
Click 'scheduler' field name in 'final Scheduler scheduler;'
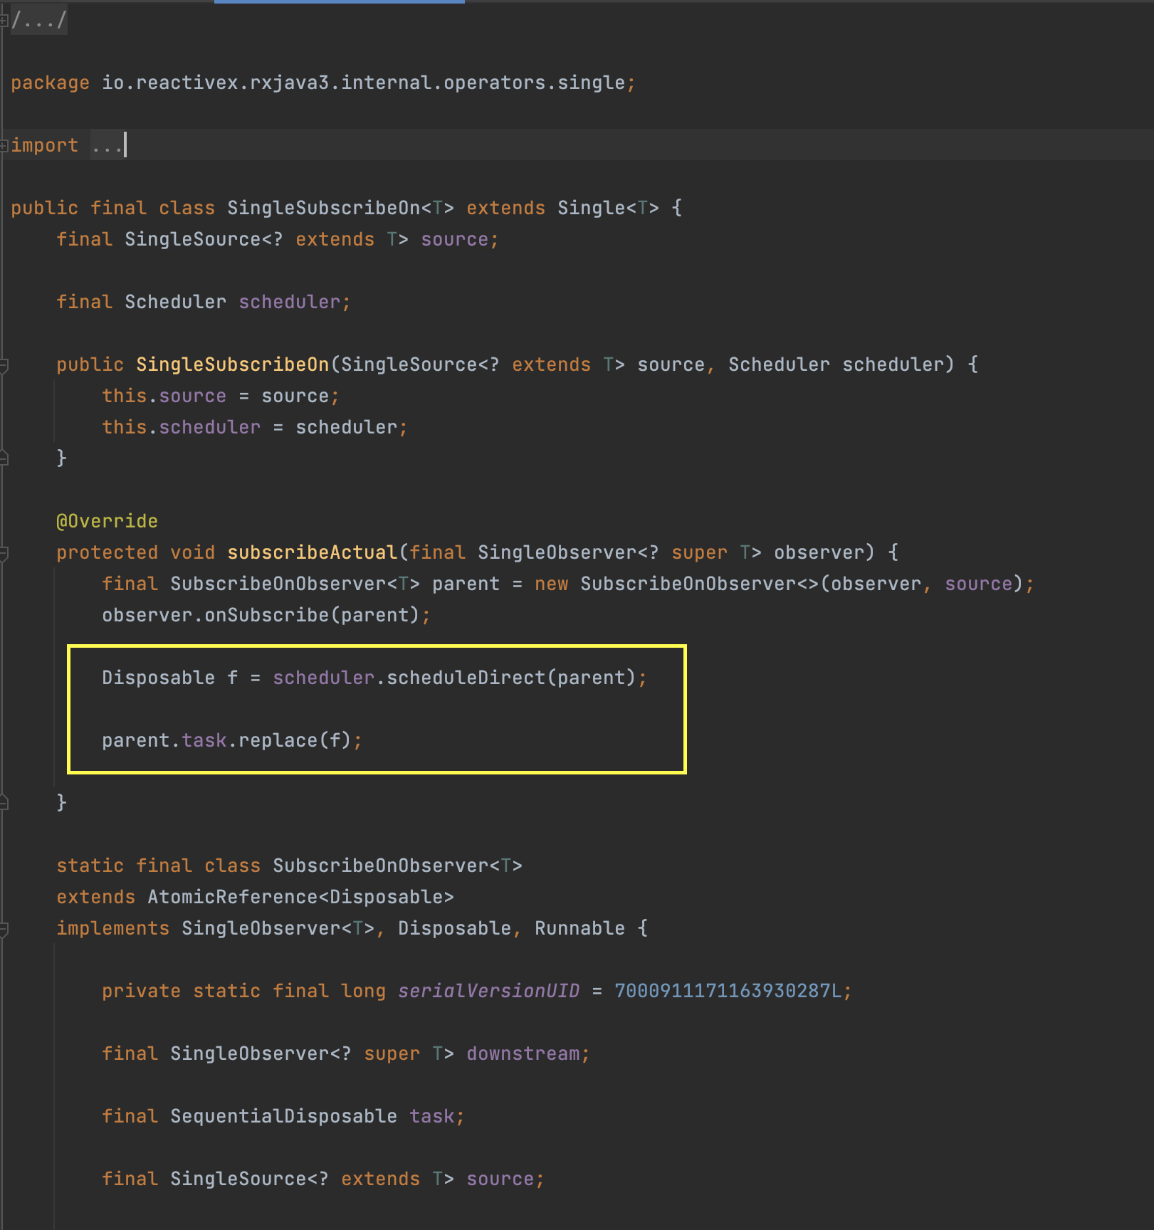(x=290, y=302)
